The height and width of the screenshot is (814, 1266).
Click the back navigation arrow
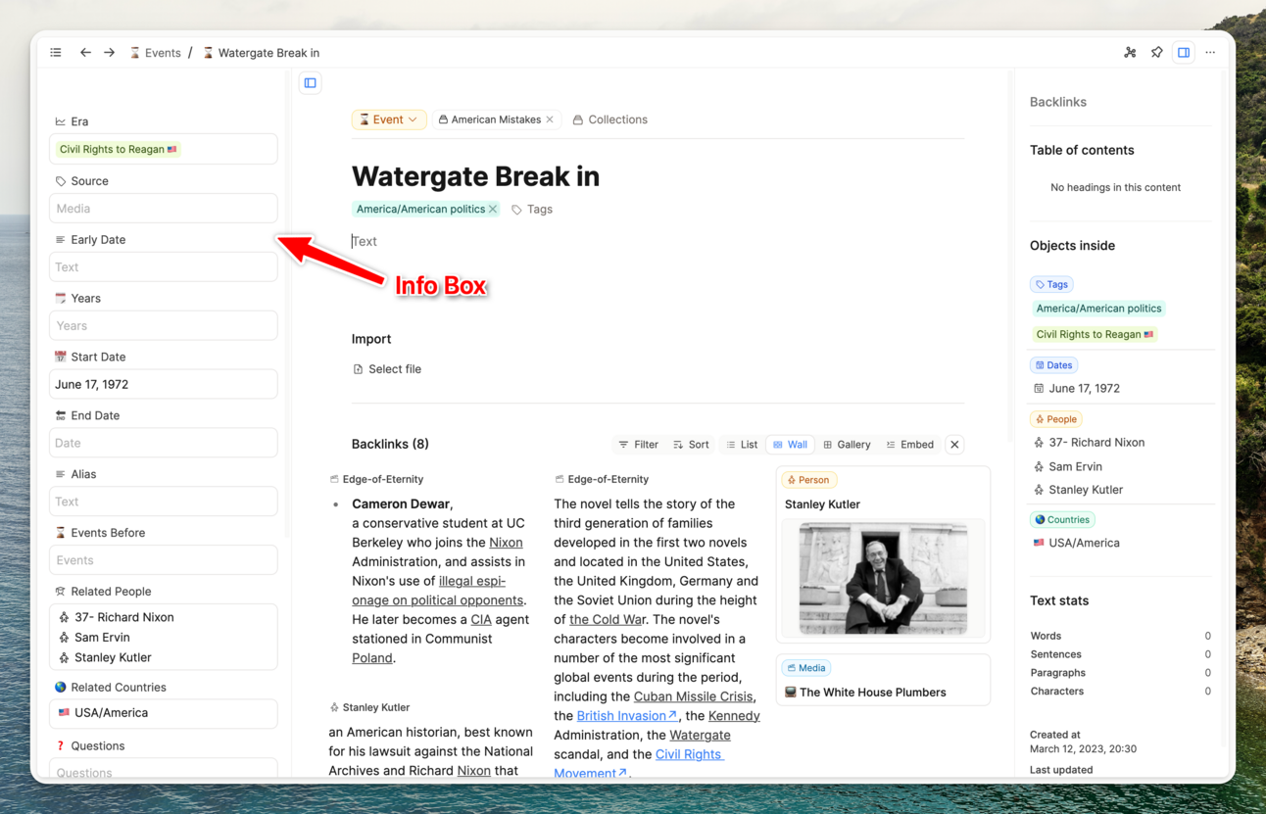point(84,52)
